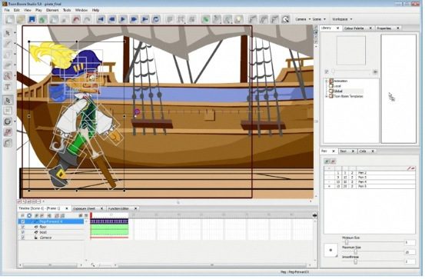Adjust the Maximum Size slider

tap(356, 252)
